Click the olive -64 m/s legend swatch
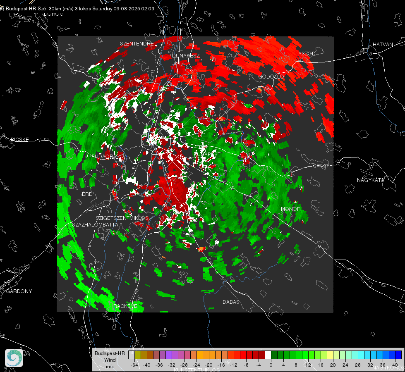 click(x=138, y=355)
